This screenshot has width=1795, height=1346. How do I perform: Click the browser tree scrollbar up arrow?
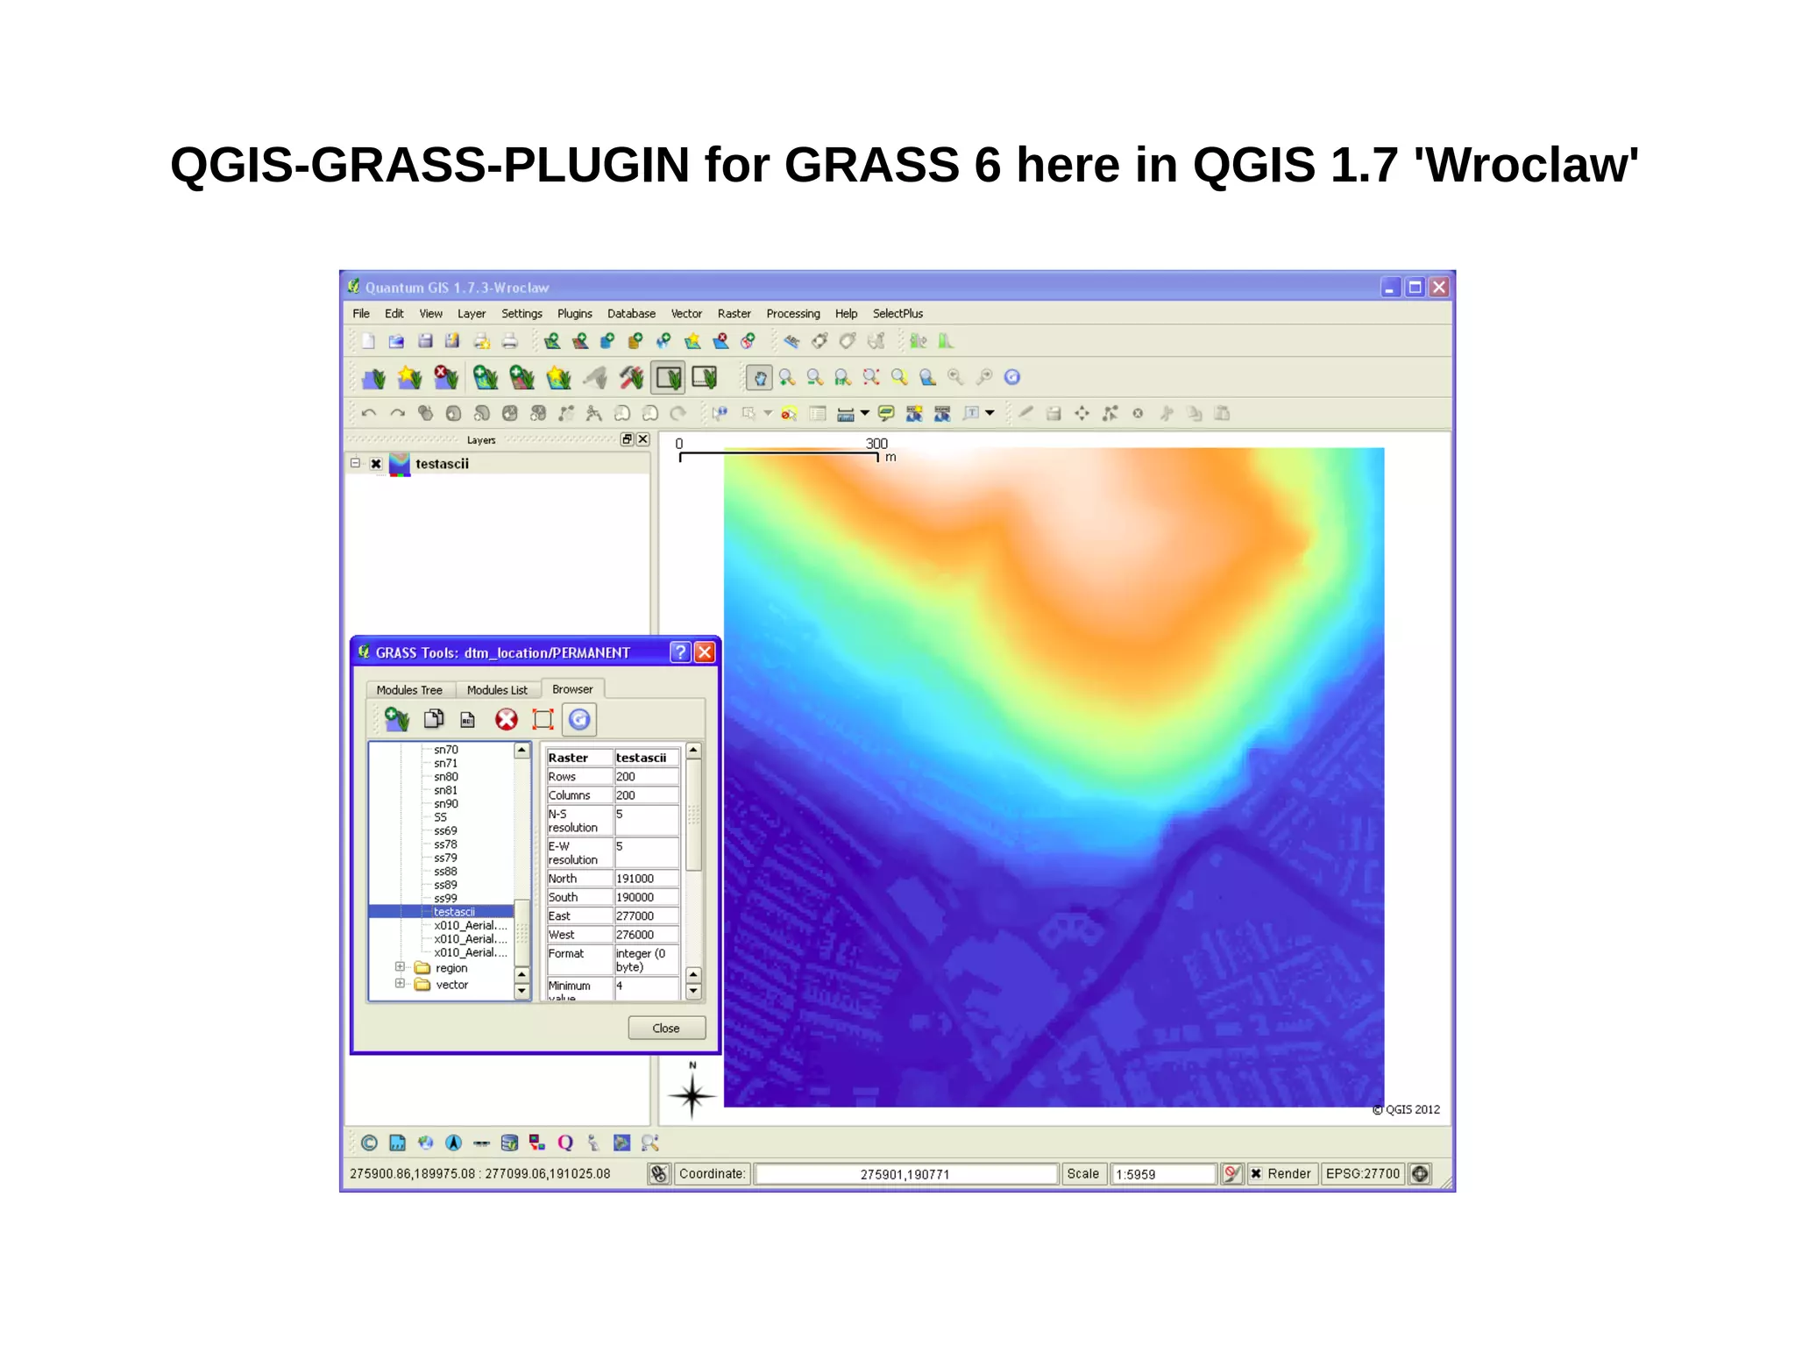click(x=521, y=751)
